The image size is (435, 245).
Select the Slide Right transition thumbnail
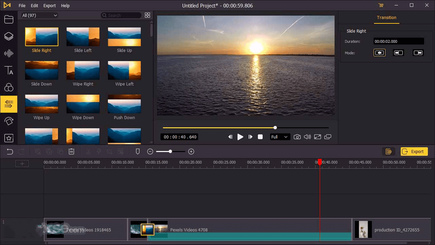[x=42, y=36]
